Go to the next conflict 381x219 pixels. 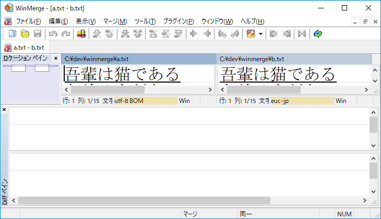click(125, 33)
